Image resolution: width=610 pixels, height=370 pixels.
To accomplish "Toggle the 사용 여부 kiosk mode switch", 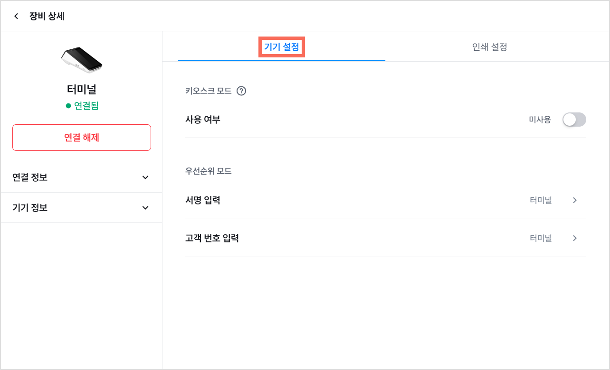I will (574, 120).
